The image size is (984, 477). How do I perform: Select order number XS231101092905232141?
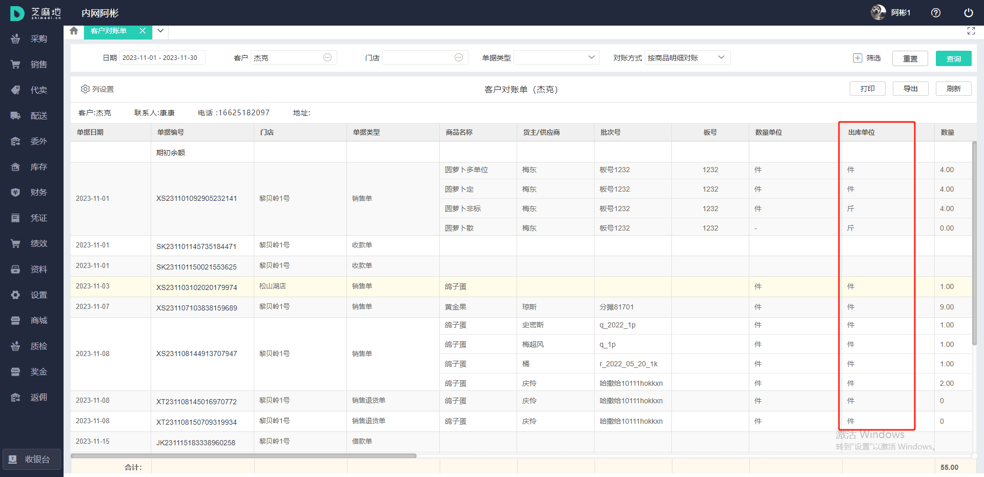point(197,198)
